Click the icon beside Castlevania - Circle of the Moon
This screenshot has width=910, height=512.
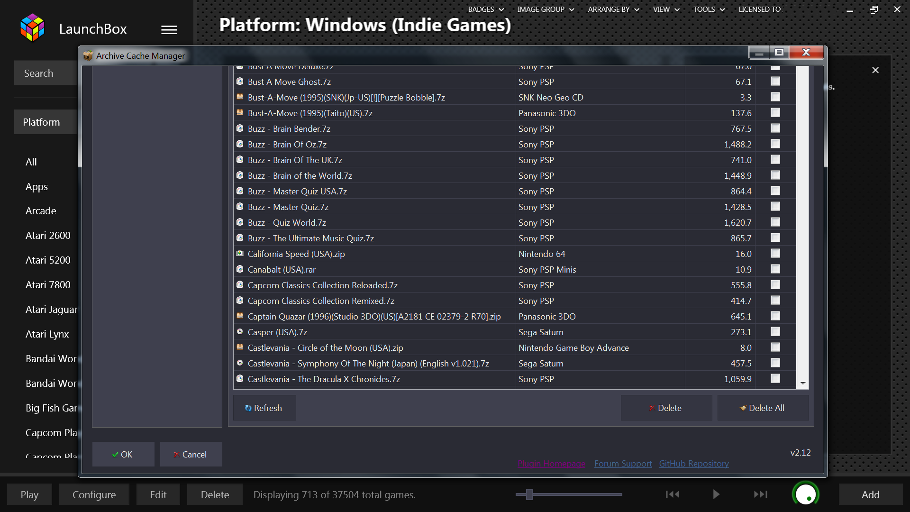coord(240,347)
